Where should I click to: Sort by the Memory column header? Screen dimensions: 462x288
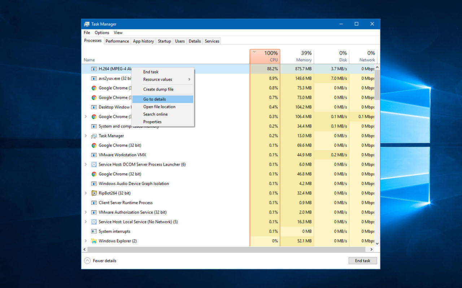(x=297, y=56)
